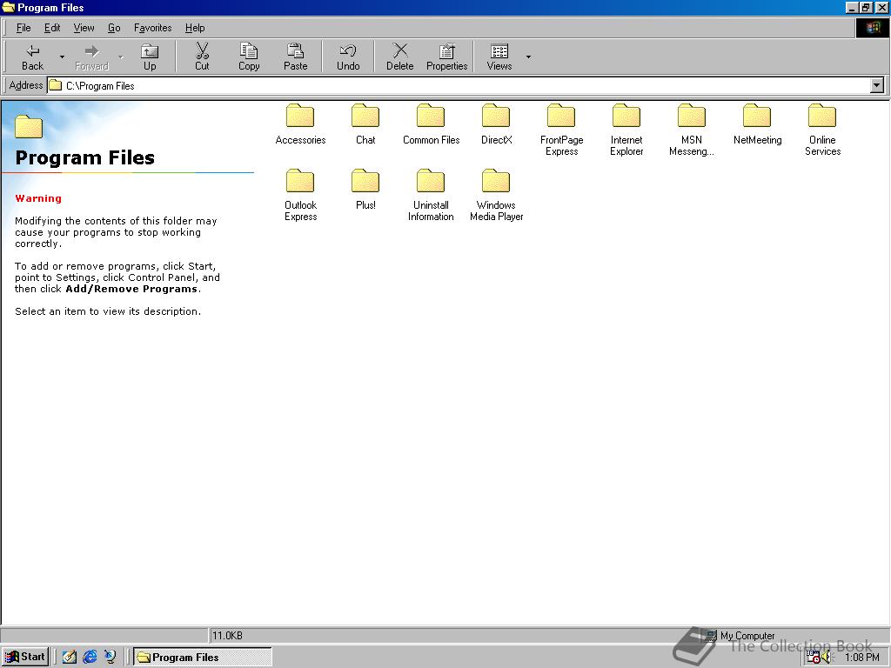
Task: Open the File menu
Action: pos(23,28)
